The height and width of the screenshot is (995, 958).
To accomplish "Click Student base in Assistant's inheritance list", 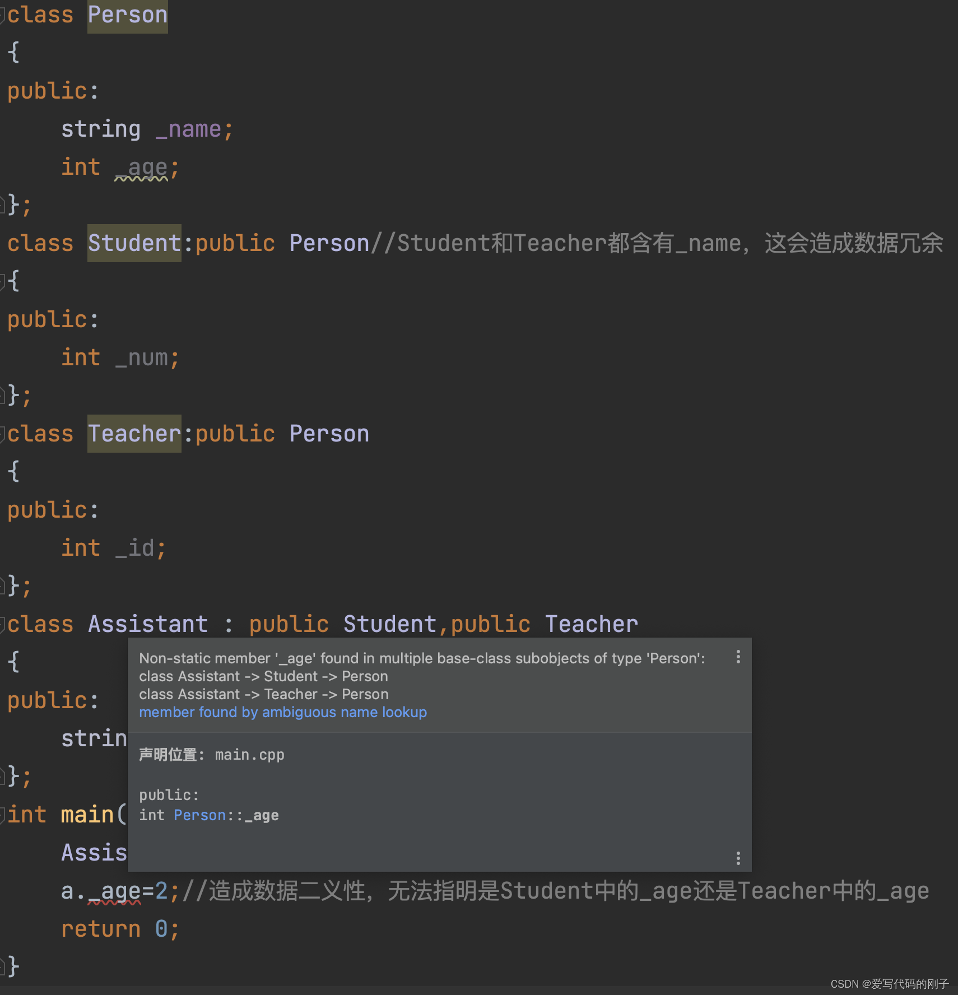I will pos(390,624).
